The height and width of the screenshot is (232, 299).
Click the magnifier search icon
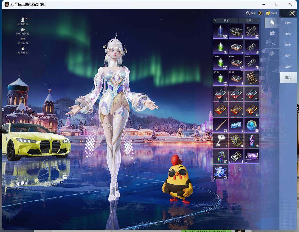coord(215,21)
